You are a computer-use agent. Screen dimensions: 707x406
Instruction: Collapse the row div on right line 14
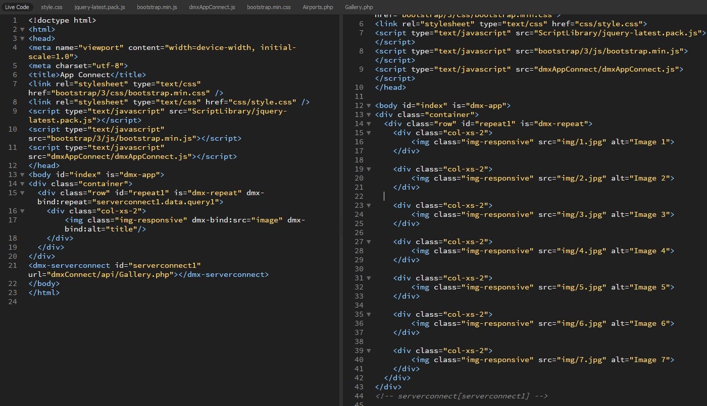(369, 124)
